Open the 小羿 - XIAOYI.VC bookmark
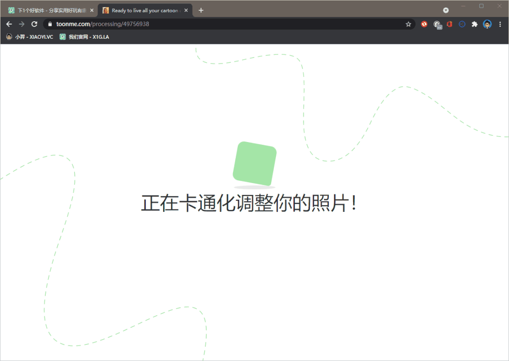 (x=30, y=37)
